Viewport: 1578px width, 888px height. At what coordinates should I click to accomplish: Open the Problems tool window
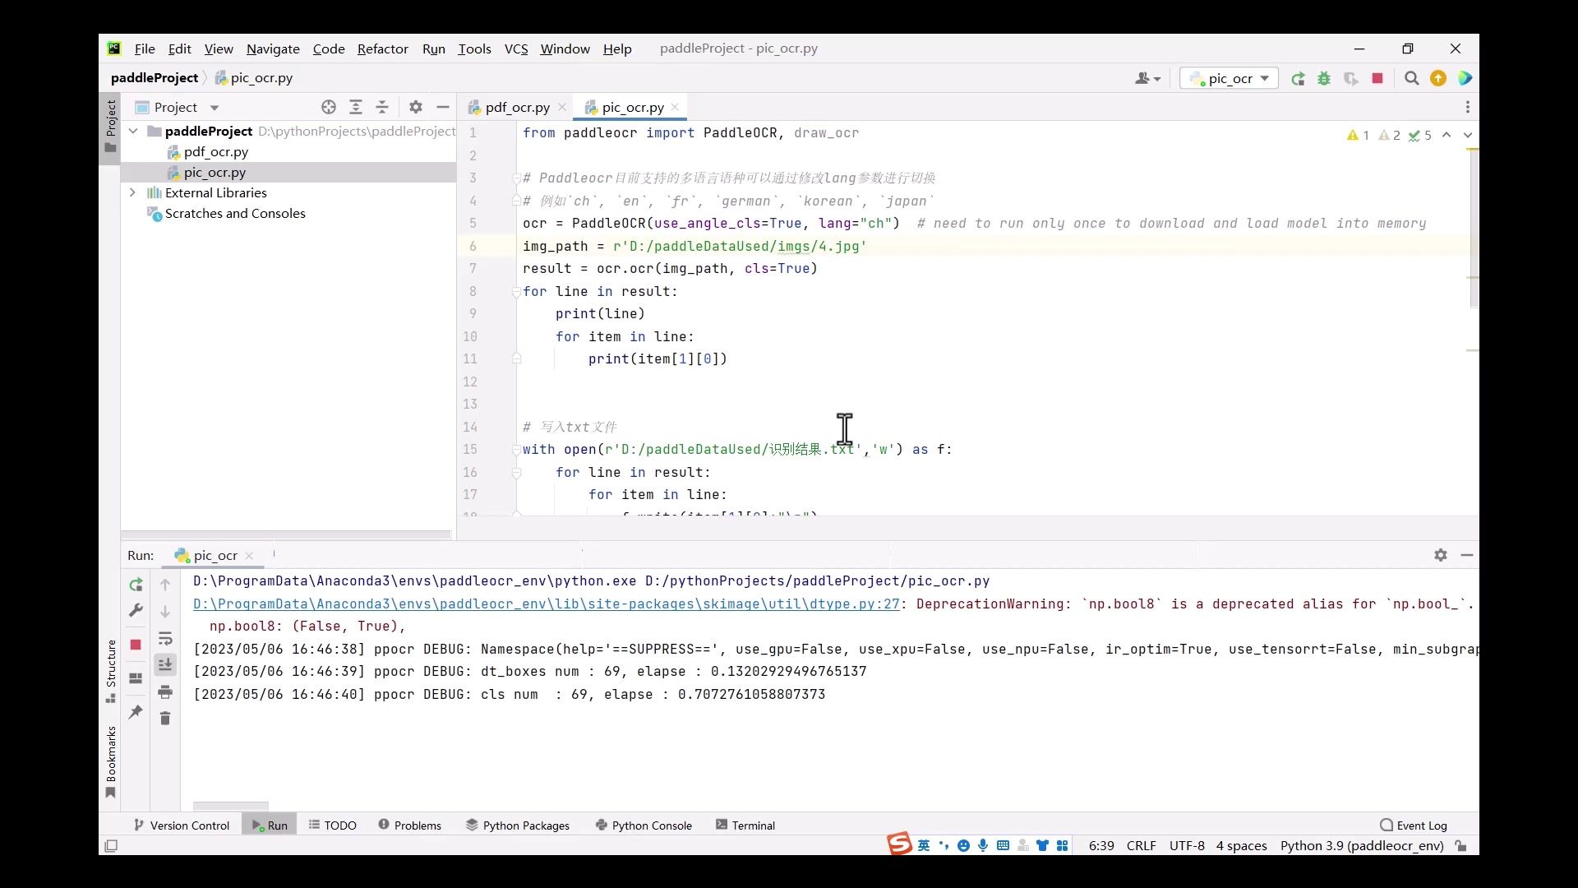(409, 826)
